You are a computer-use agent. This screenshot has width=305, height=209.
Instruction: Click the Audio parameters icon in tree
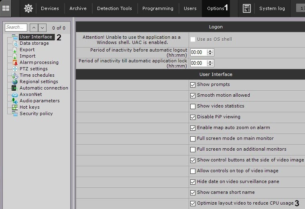pyautogui.click(x=15, y=101)
